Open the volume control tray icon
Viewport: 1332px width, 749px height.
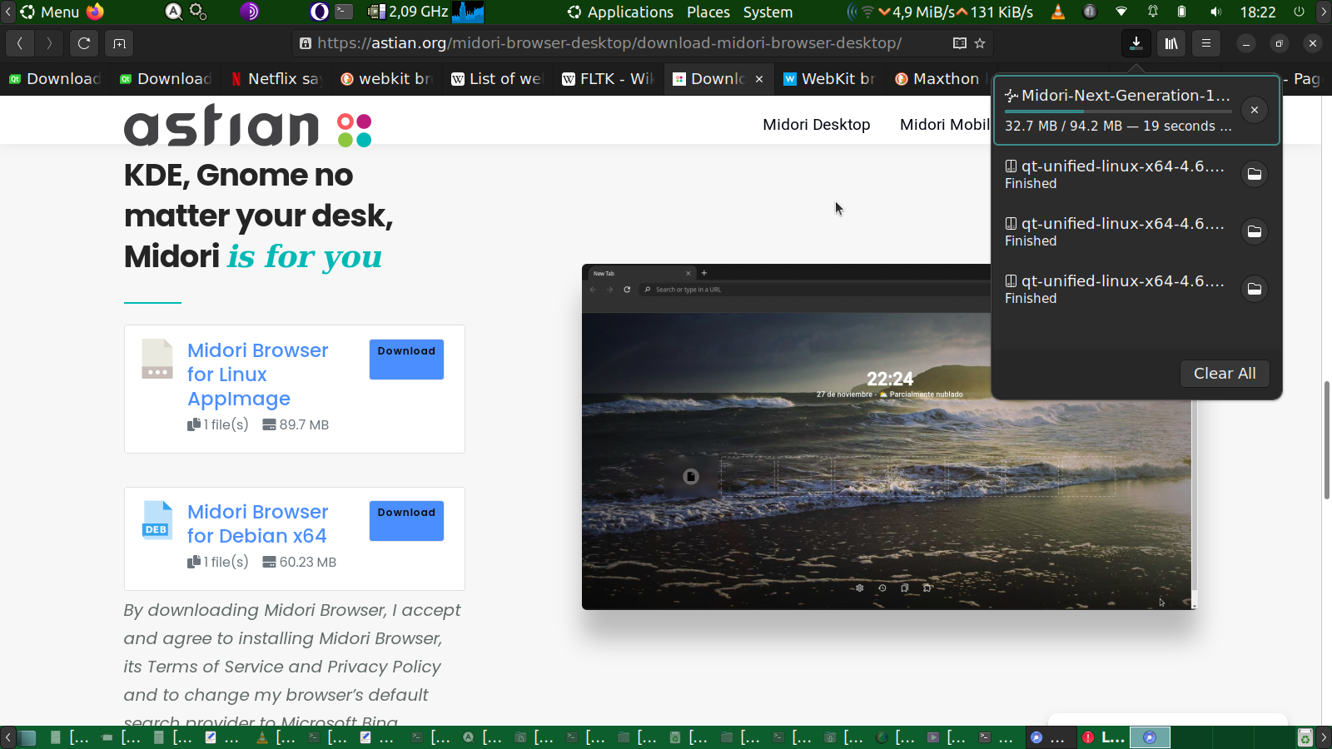(1215, 12)
